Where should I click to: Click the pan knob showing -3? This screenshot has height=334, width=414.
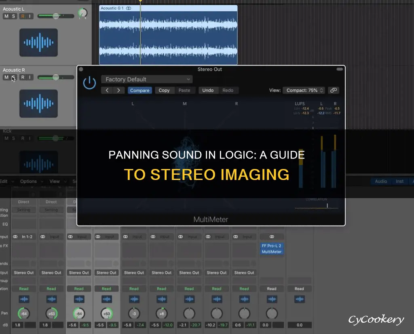click(x=134, y=314)
